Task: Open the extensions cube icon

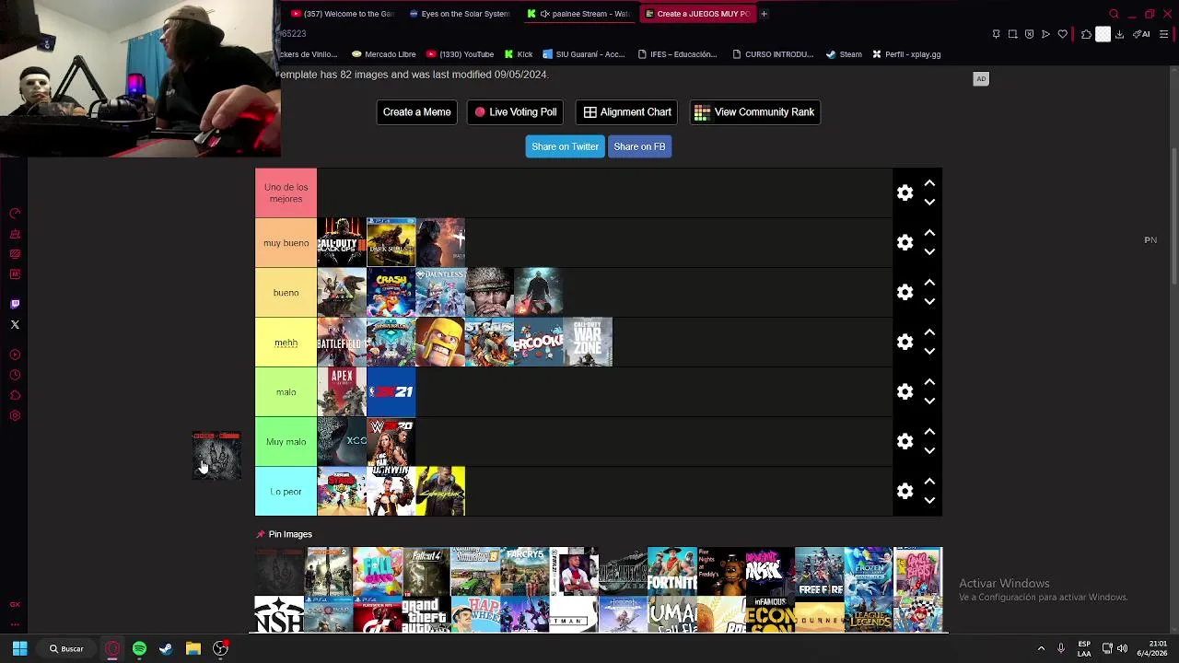Action: tap(1086, 34)
